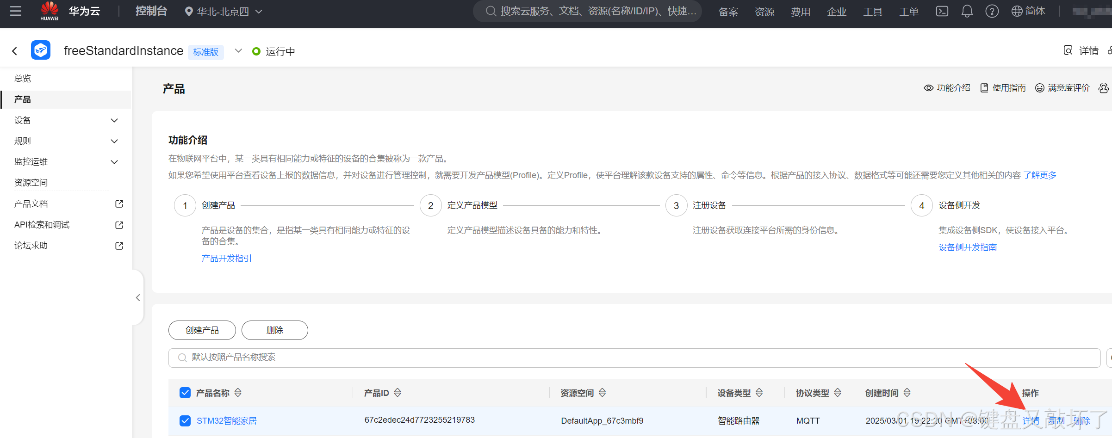This screenshot has width=1112, height=438.
Task: Open the 华北-北京四 region dropdown
Action: pos(223,11)
